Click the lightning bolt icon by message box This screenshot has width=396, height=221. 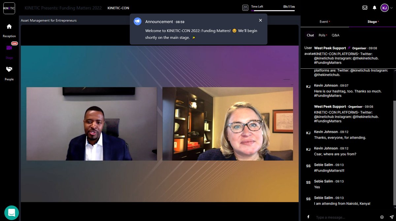tap(309, 217)
